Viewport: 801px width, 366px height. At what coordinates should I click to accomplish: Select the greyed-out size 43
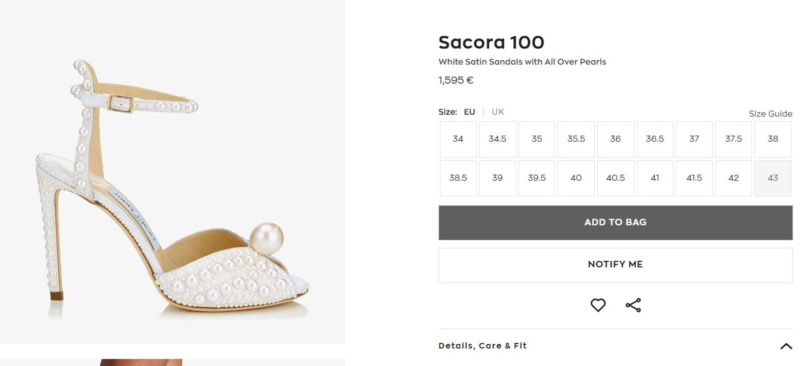[x=773, y=178]
